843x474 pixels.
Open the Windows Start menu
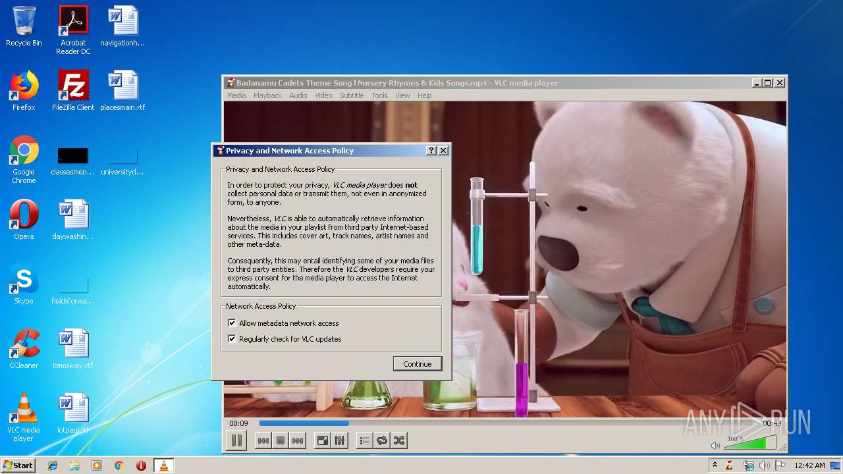[x=18, y=465]
